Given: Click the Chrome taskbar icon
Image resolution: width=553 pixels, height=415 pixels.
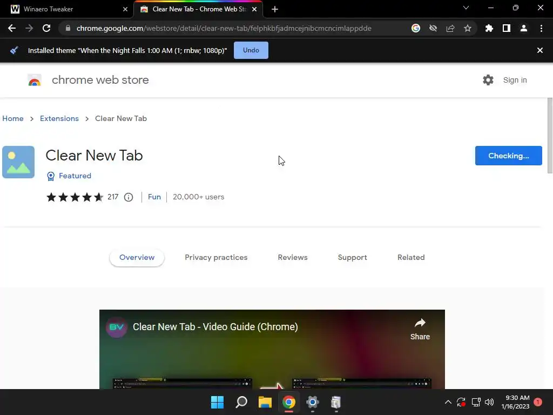Looking at the screenshot, I should pyautogui.click(x=288, y=402).
